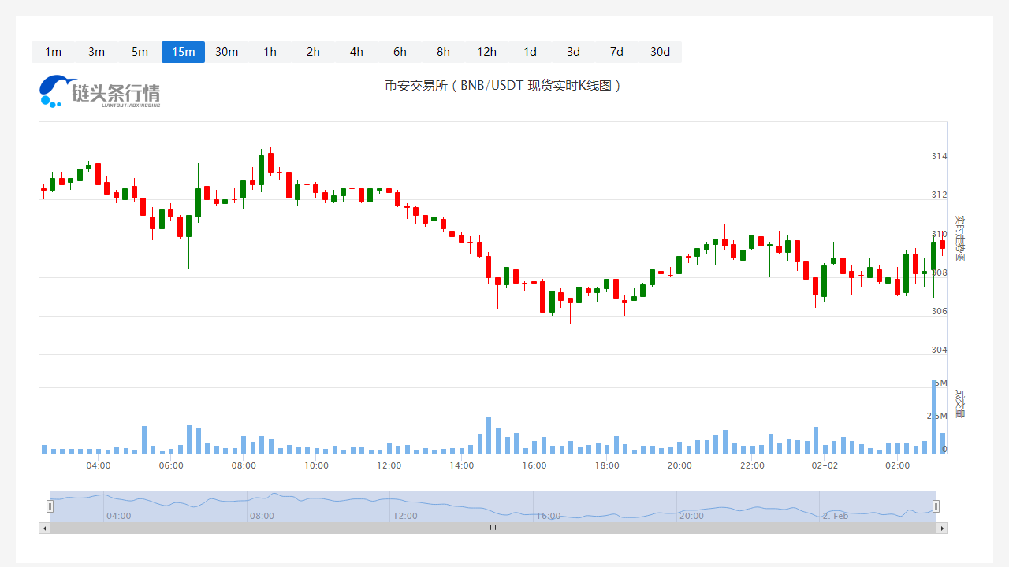
Task: Click the 成交量 volume axis label
Action: [959, 402]
